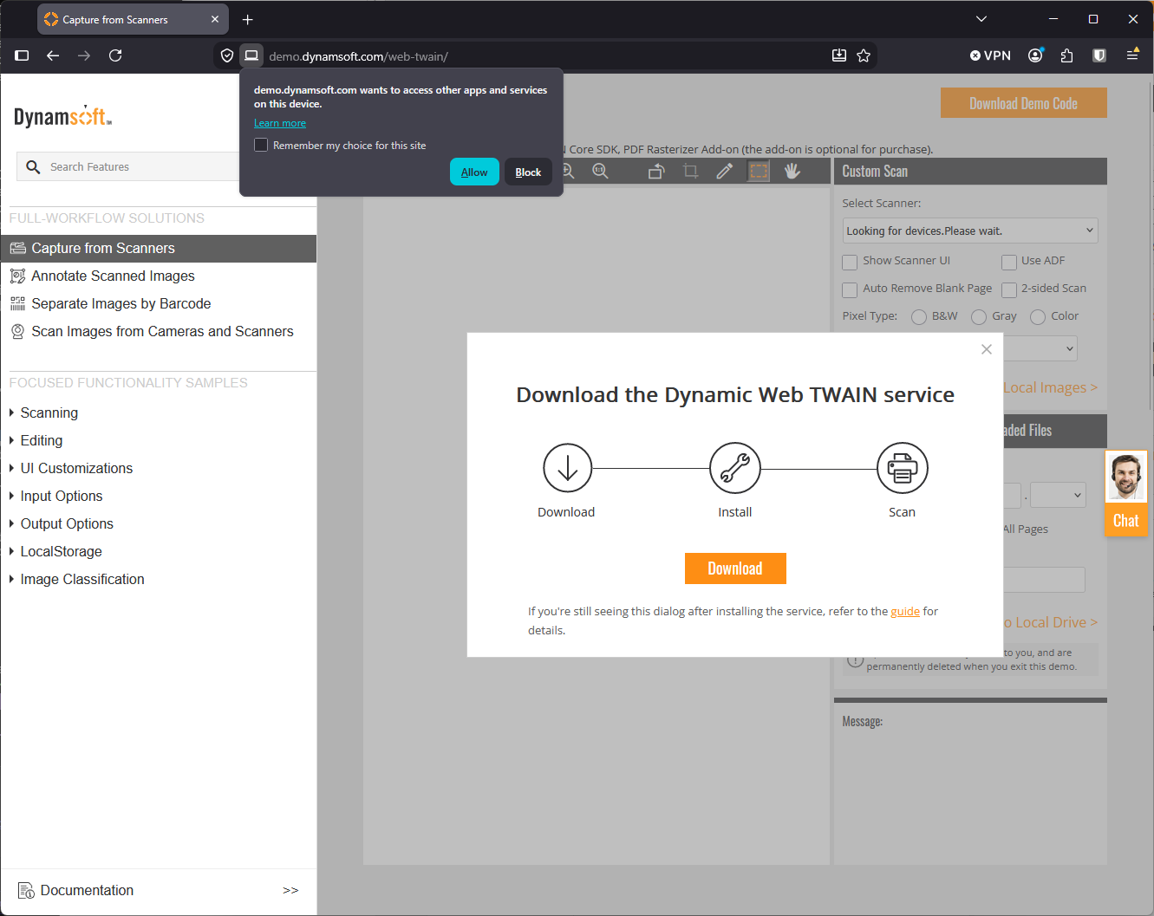Expand the Scanning samples section
Screen dimensions: 1154x916
(x=49, y=413)
